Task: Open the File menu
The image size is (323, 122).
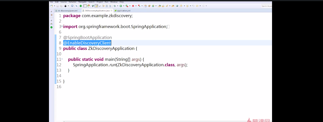Action: click(52, 2)
